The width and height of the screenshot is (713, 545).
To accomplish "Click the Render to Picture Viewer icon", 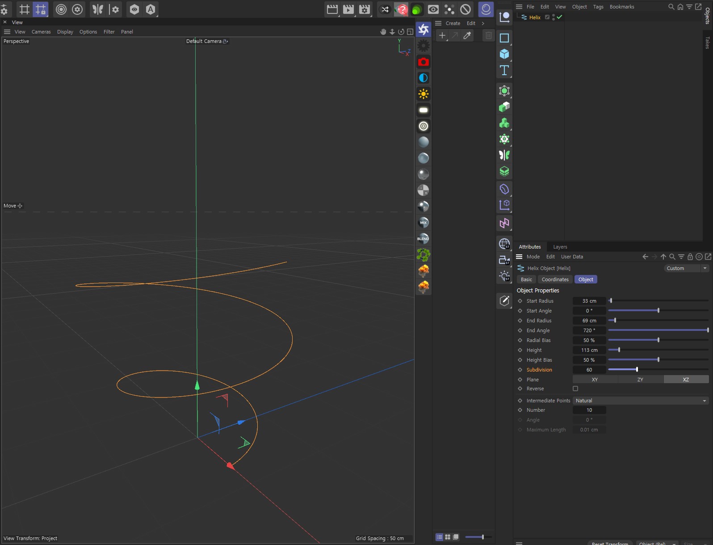I will point(348,9).
